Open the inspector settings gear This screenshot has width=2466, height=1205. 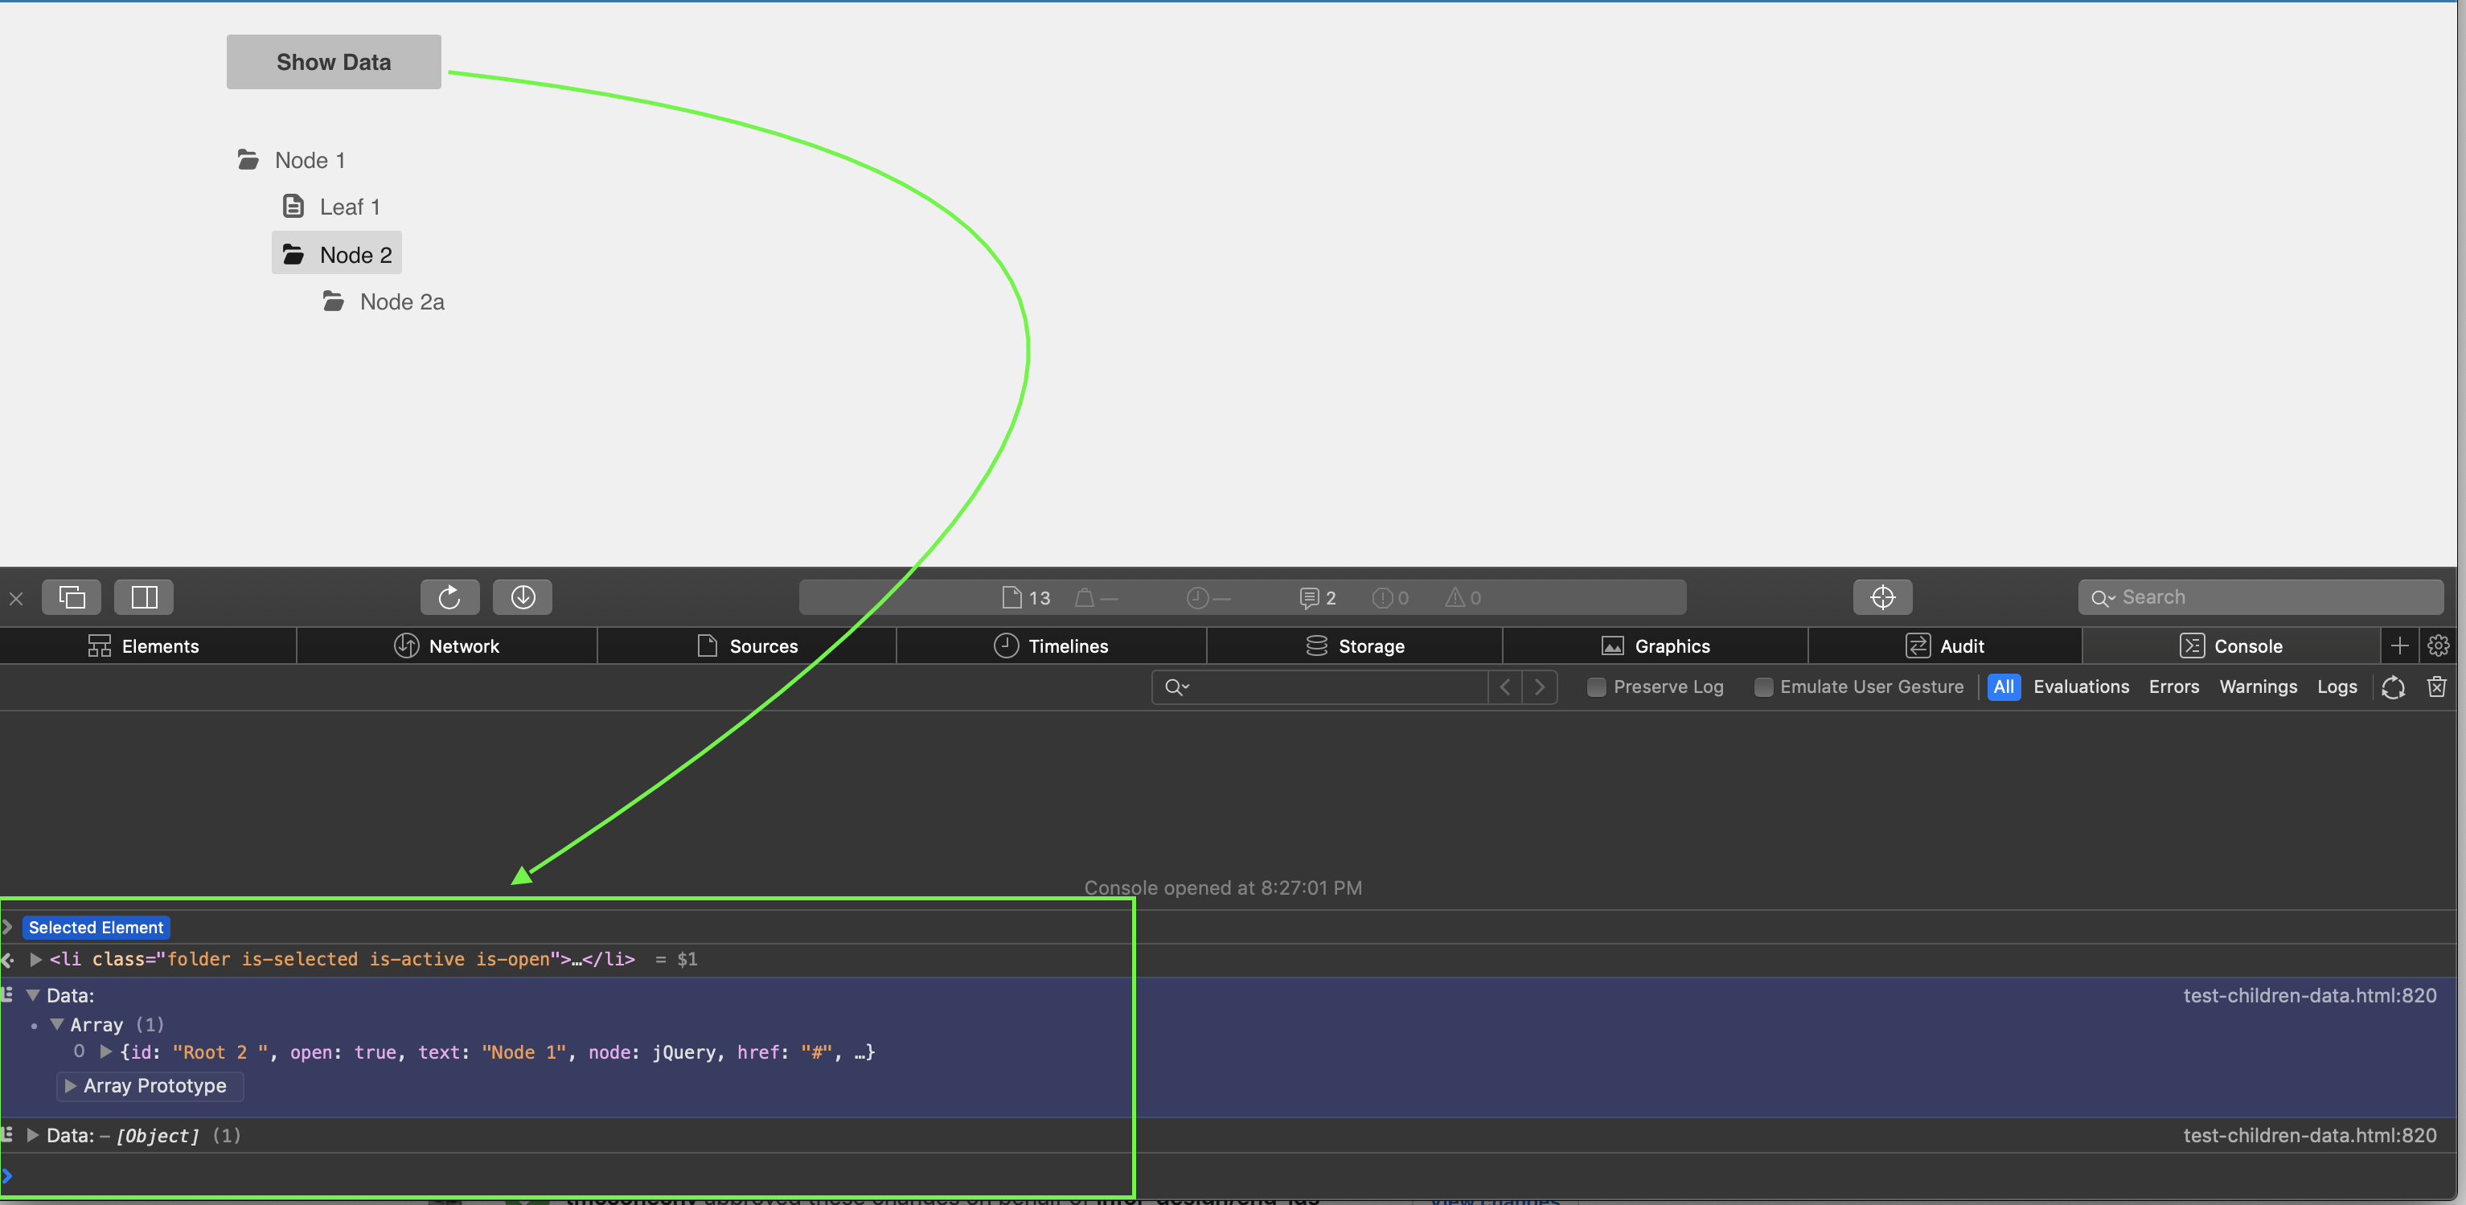2438,646
